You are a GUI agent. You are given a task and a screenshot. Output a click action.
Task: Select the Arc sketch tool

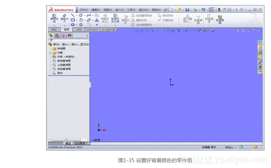click(x=81, y=20)
